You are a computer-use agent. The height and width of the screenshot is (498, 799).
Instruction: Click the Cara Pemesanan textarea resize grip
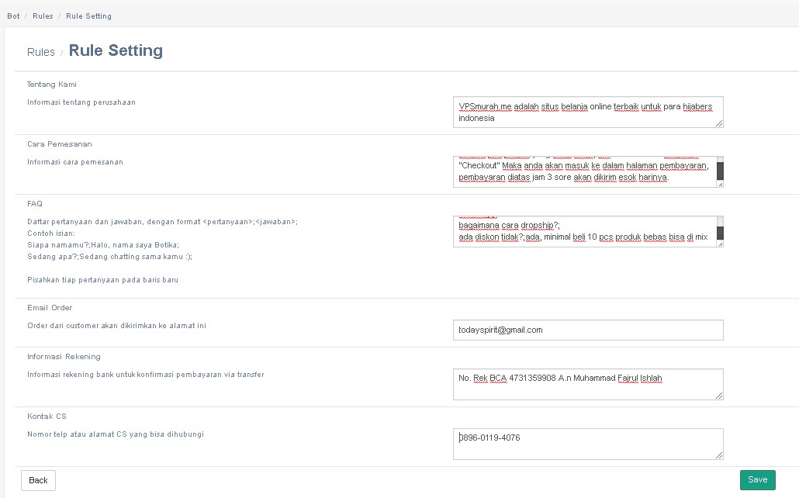pyautogui.click(x=719, y=184)
